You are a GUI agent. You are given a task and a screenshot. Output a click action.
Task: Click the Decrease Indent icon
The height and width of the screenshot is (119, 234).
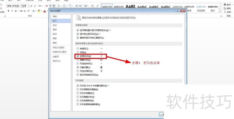[77, 6]
